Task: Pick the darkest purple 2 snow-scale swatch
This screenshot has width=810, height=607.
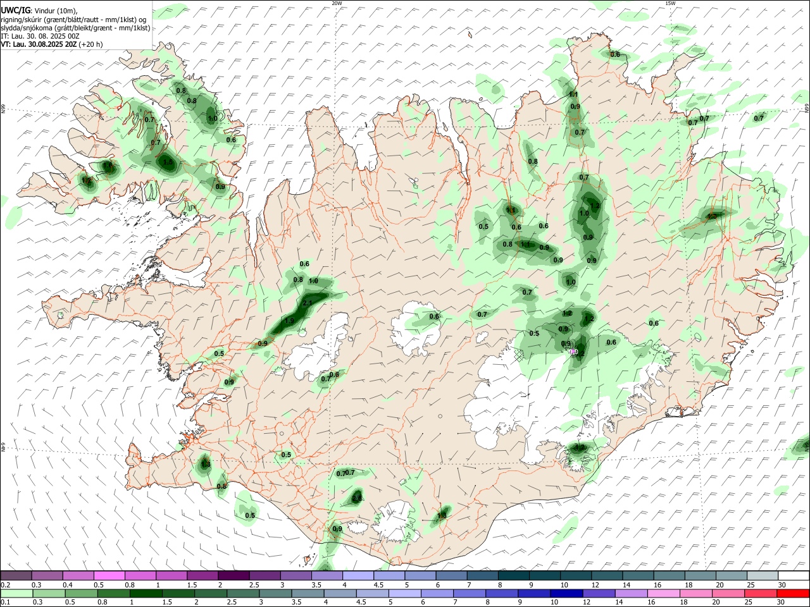Action: (x=233, y=575)
